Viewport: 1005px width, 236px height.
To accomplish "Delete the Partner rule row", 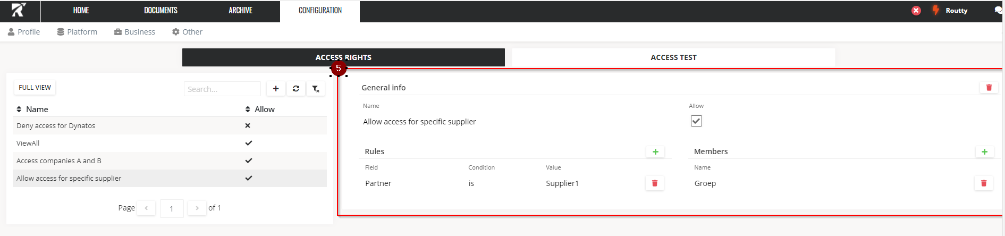I will point(654,183).
